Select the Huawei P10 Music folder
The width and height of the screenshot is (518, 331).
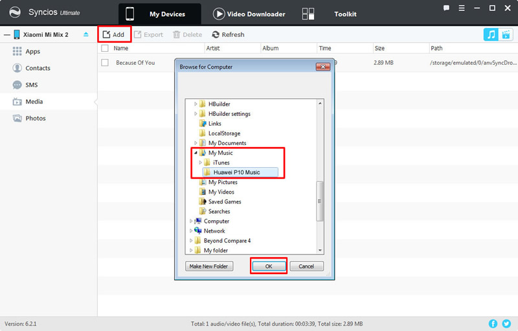coord(240,172)
